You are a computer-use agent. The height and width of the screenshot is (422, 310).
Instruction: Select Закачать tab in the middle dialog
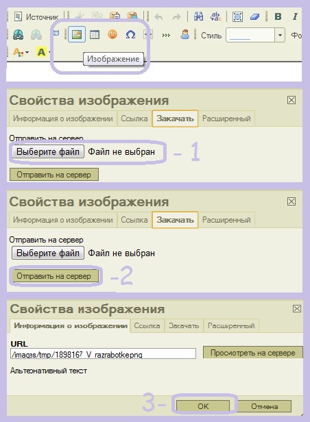tap(175, 220)
